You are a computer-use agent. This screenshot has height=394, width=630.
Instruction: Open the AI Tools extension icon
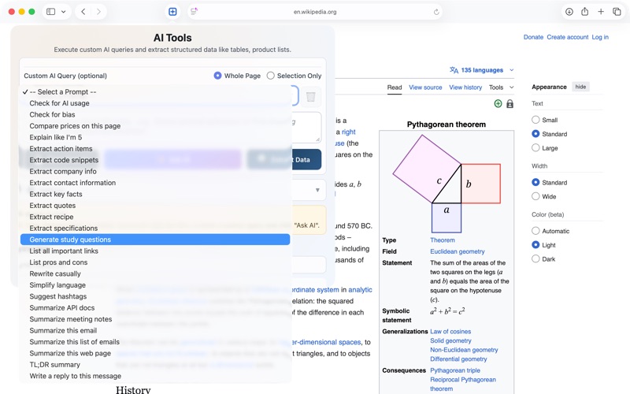[x=172, y=12]
